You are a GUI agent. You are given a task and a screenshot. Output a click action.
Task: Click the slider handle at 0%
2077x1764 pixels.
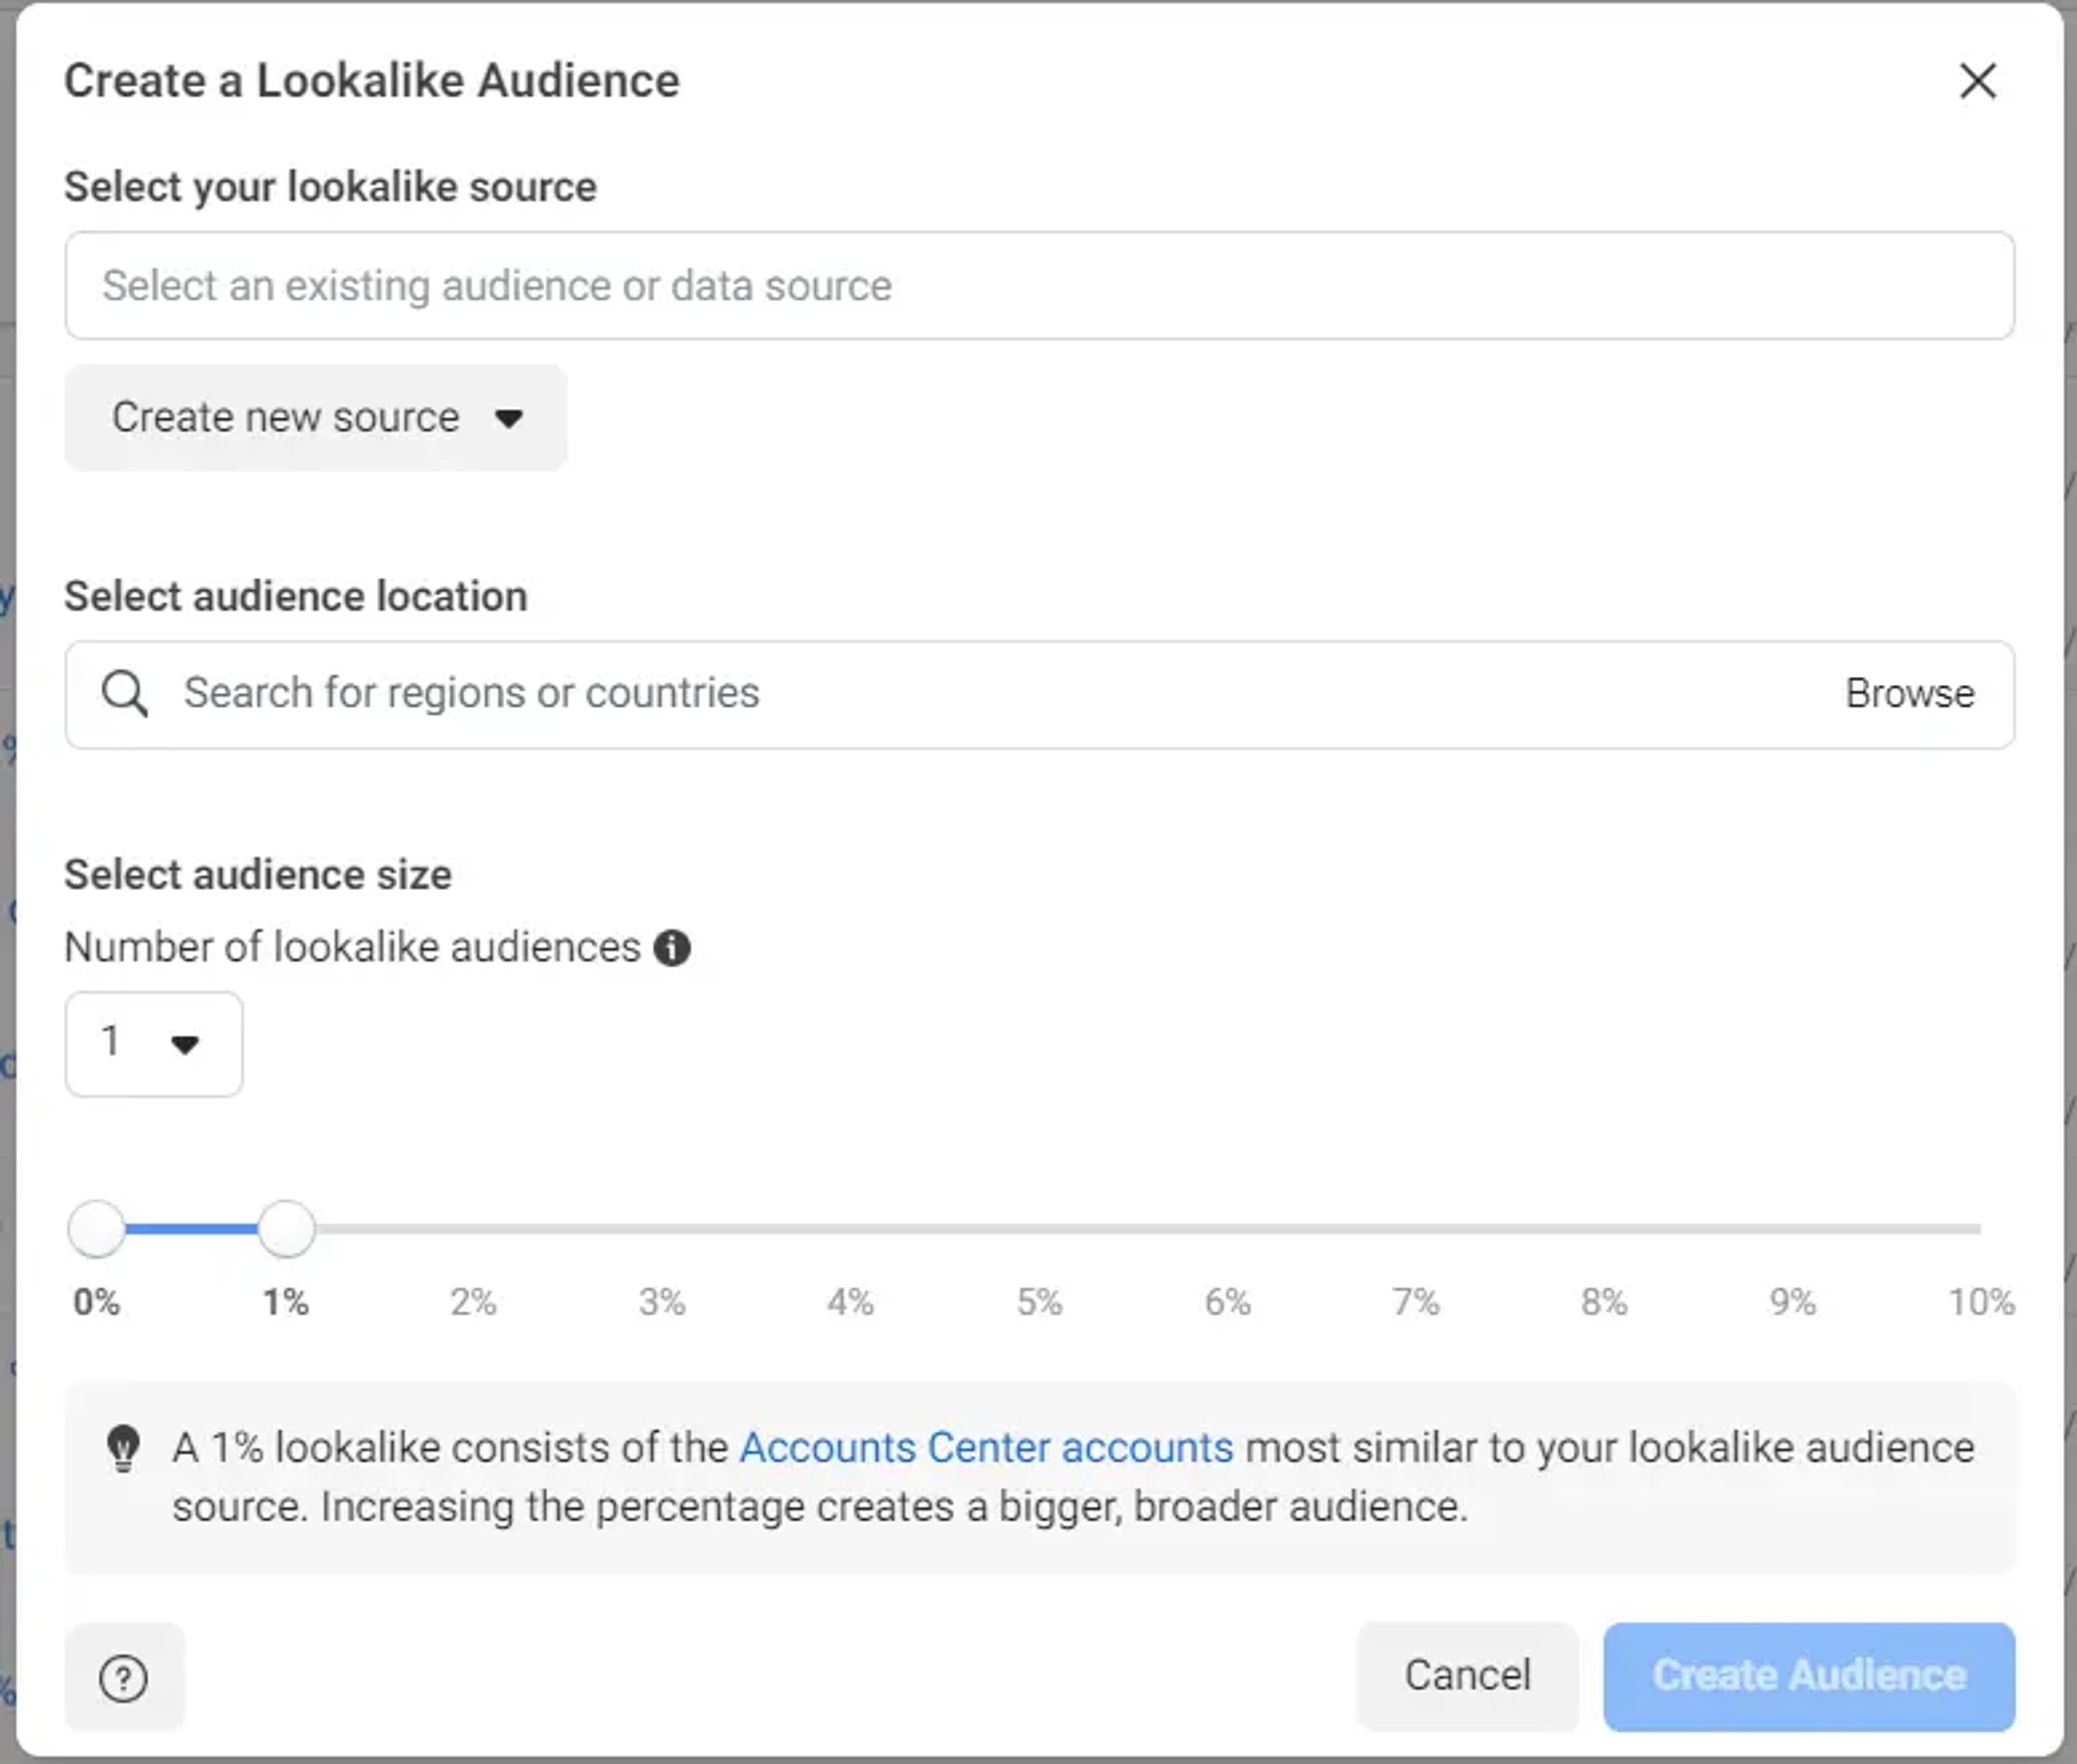[x=97, y=1228]
